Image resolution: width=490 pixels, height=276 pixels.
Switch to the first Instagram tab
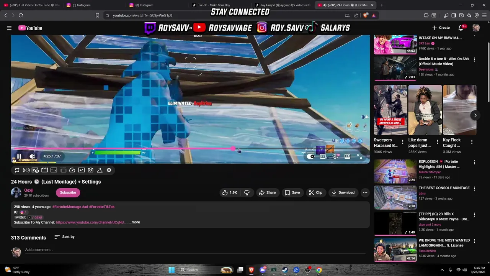tap(94, 5)
